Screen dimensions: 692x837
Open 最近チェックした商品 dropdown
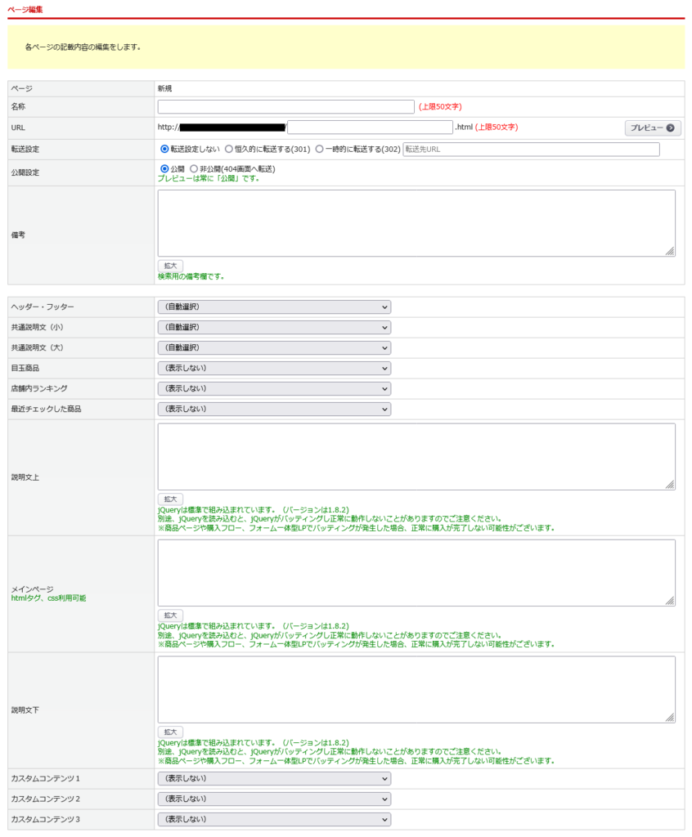(274, 409)
